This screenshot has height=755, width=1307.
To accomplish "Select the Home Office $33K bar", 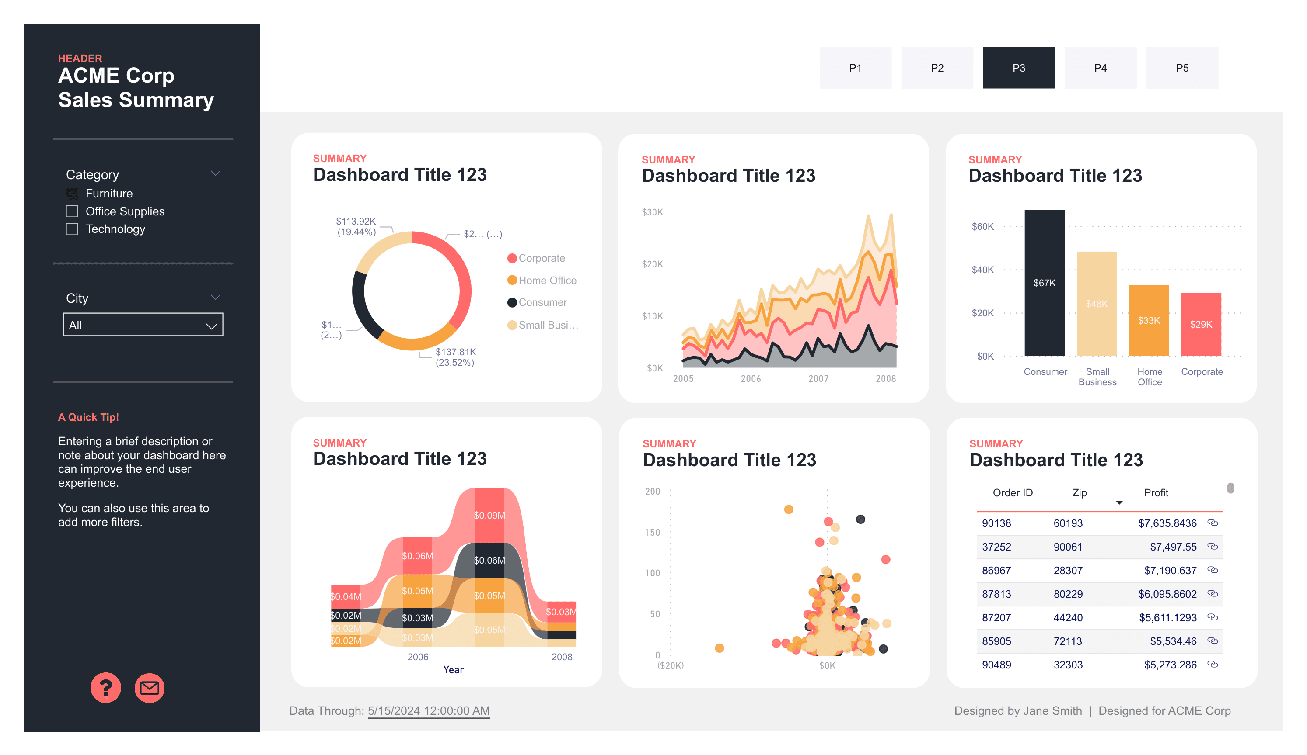I will coord(1149,320).
